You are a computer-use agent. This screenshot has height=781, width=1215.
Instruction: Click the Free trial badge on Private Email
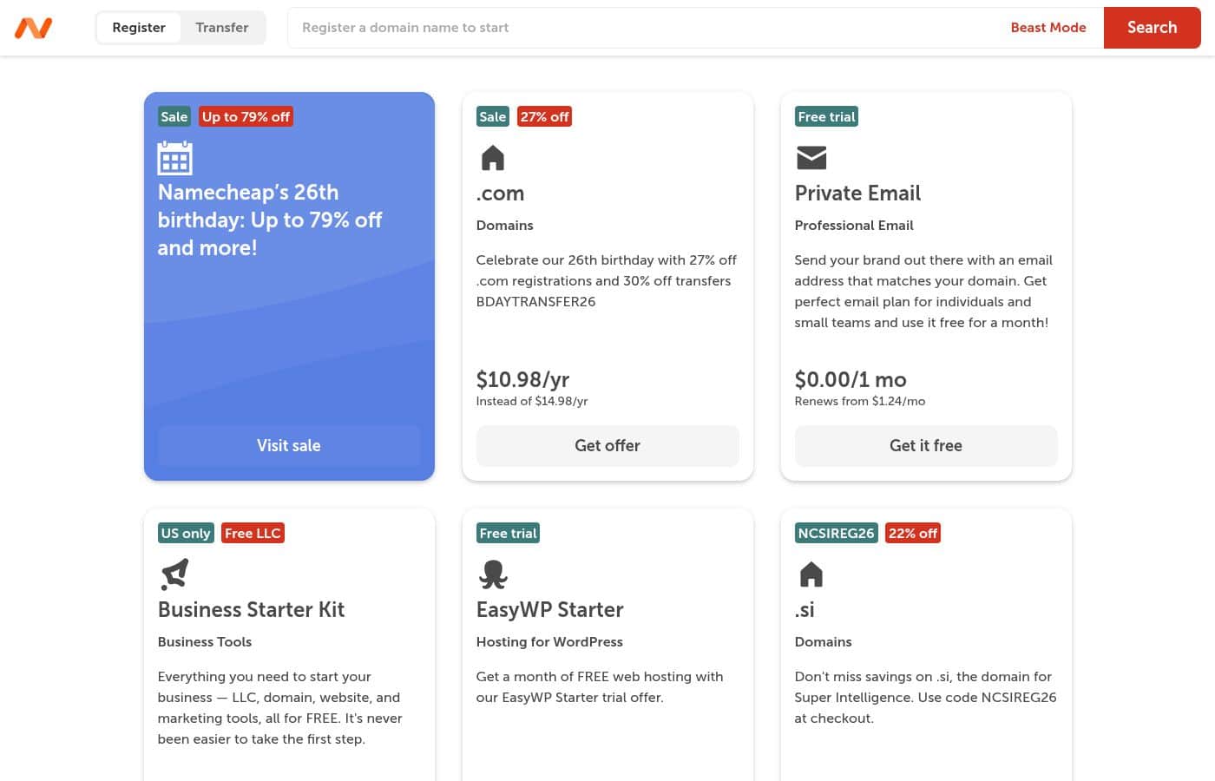point(826,117)
